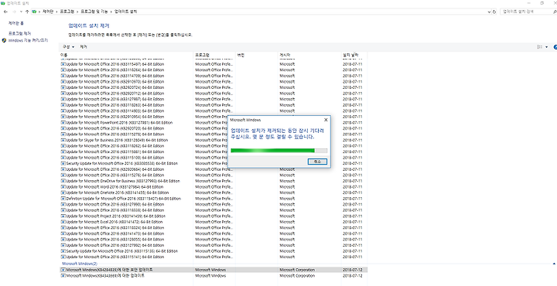Viewport: 557px width, 286px height.
Task: Select Update for Office 2016 KB3128055
Action: click(x=214, y=239)
